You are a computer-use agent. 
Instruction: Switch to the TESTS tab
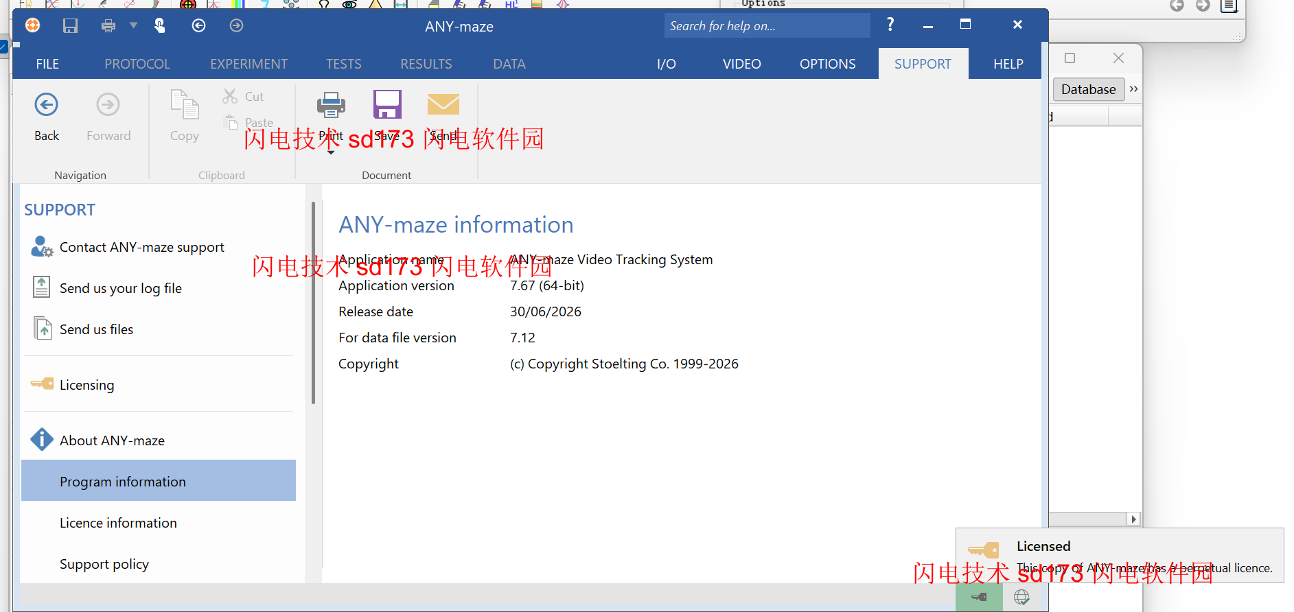tap(343, 64)
